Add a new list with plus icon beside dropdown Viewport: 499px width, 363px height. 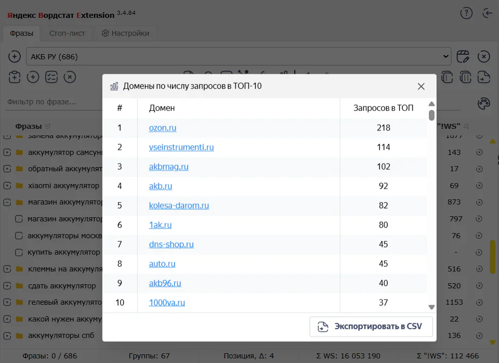point(14,57)
